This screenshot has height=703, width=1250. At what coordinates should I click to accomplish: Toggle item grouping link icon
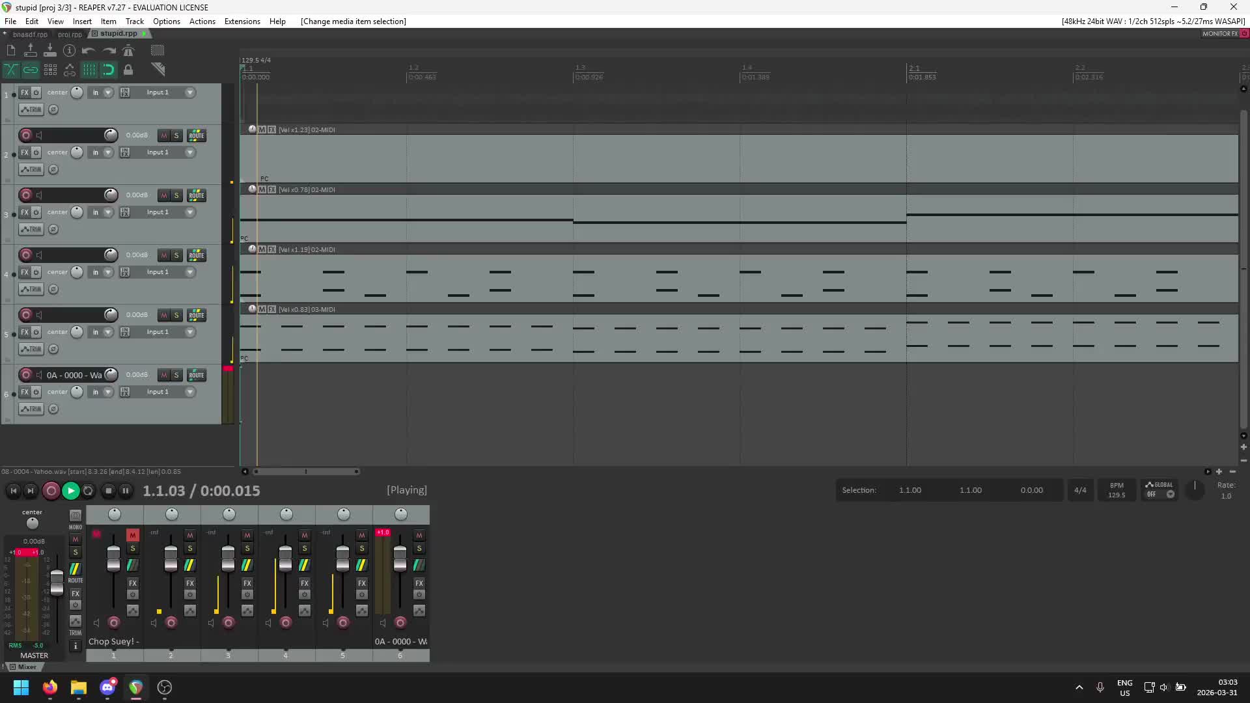(31, 70)
